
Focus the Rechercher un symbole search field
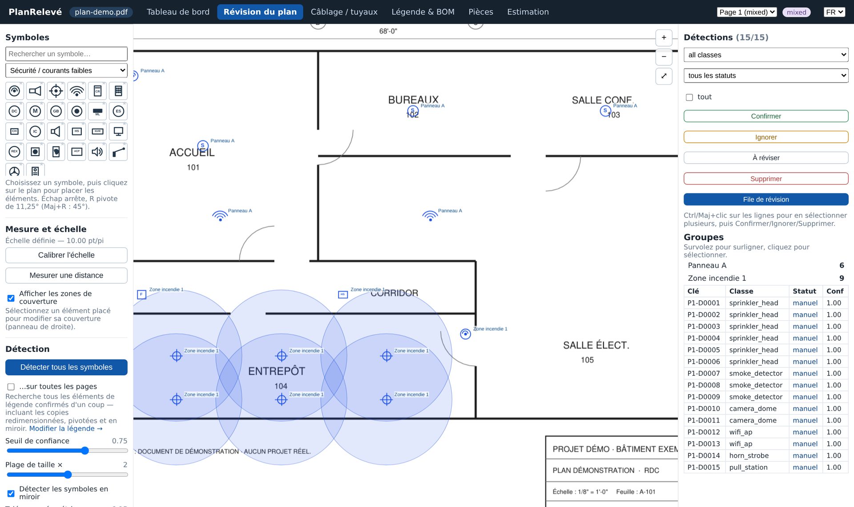66,54
